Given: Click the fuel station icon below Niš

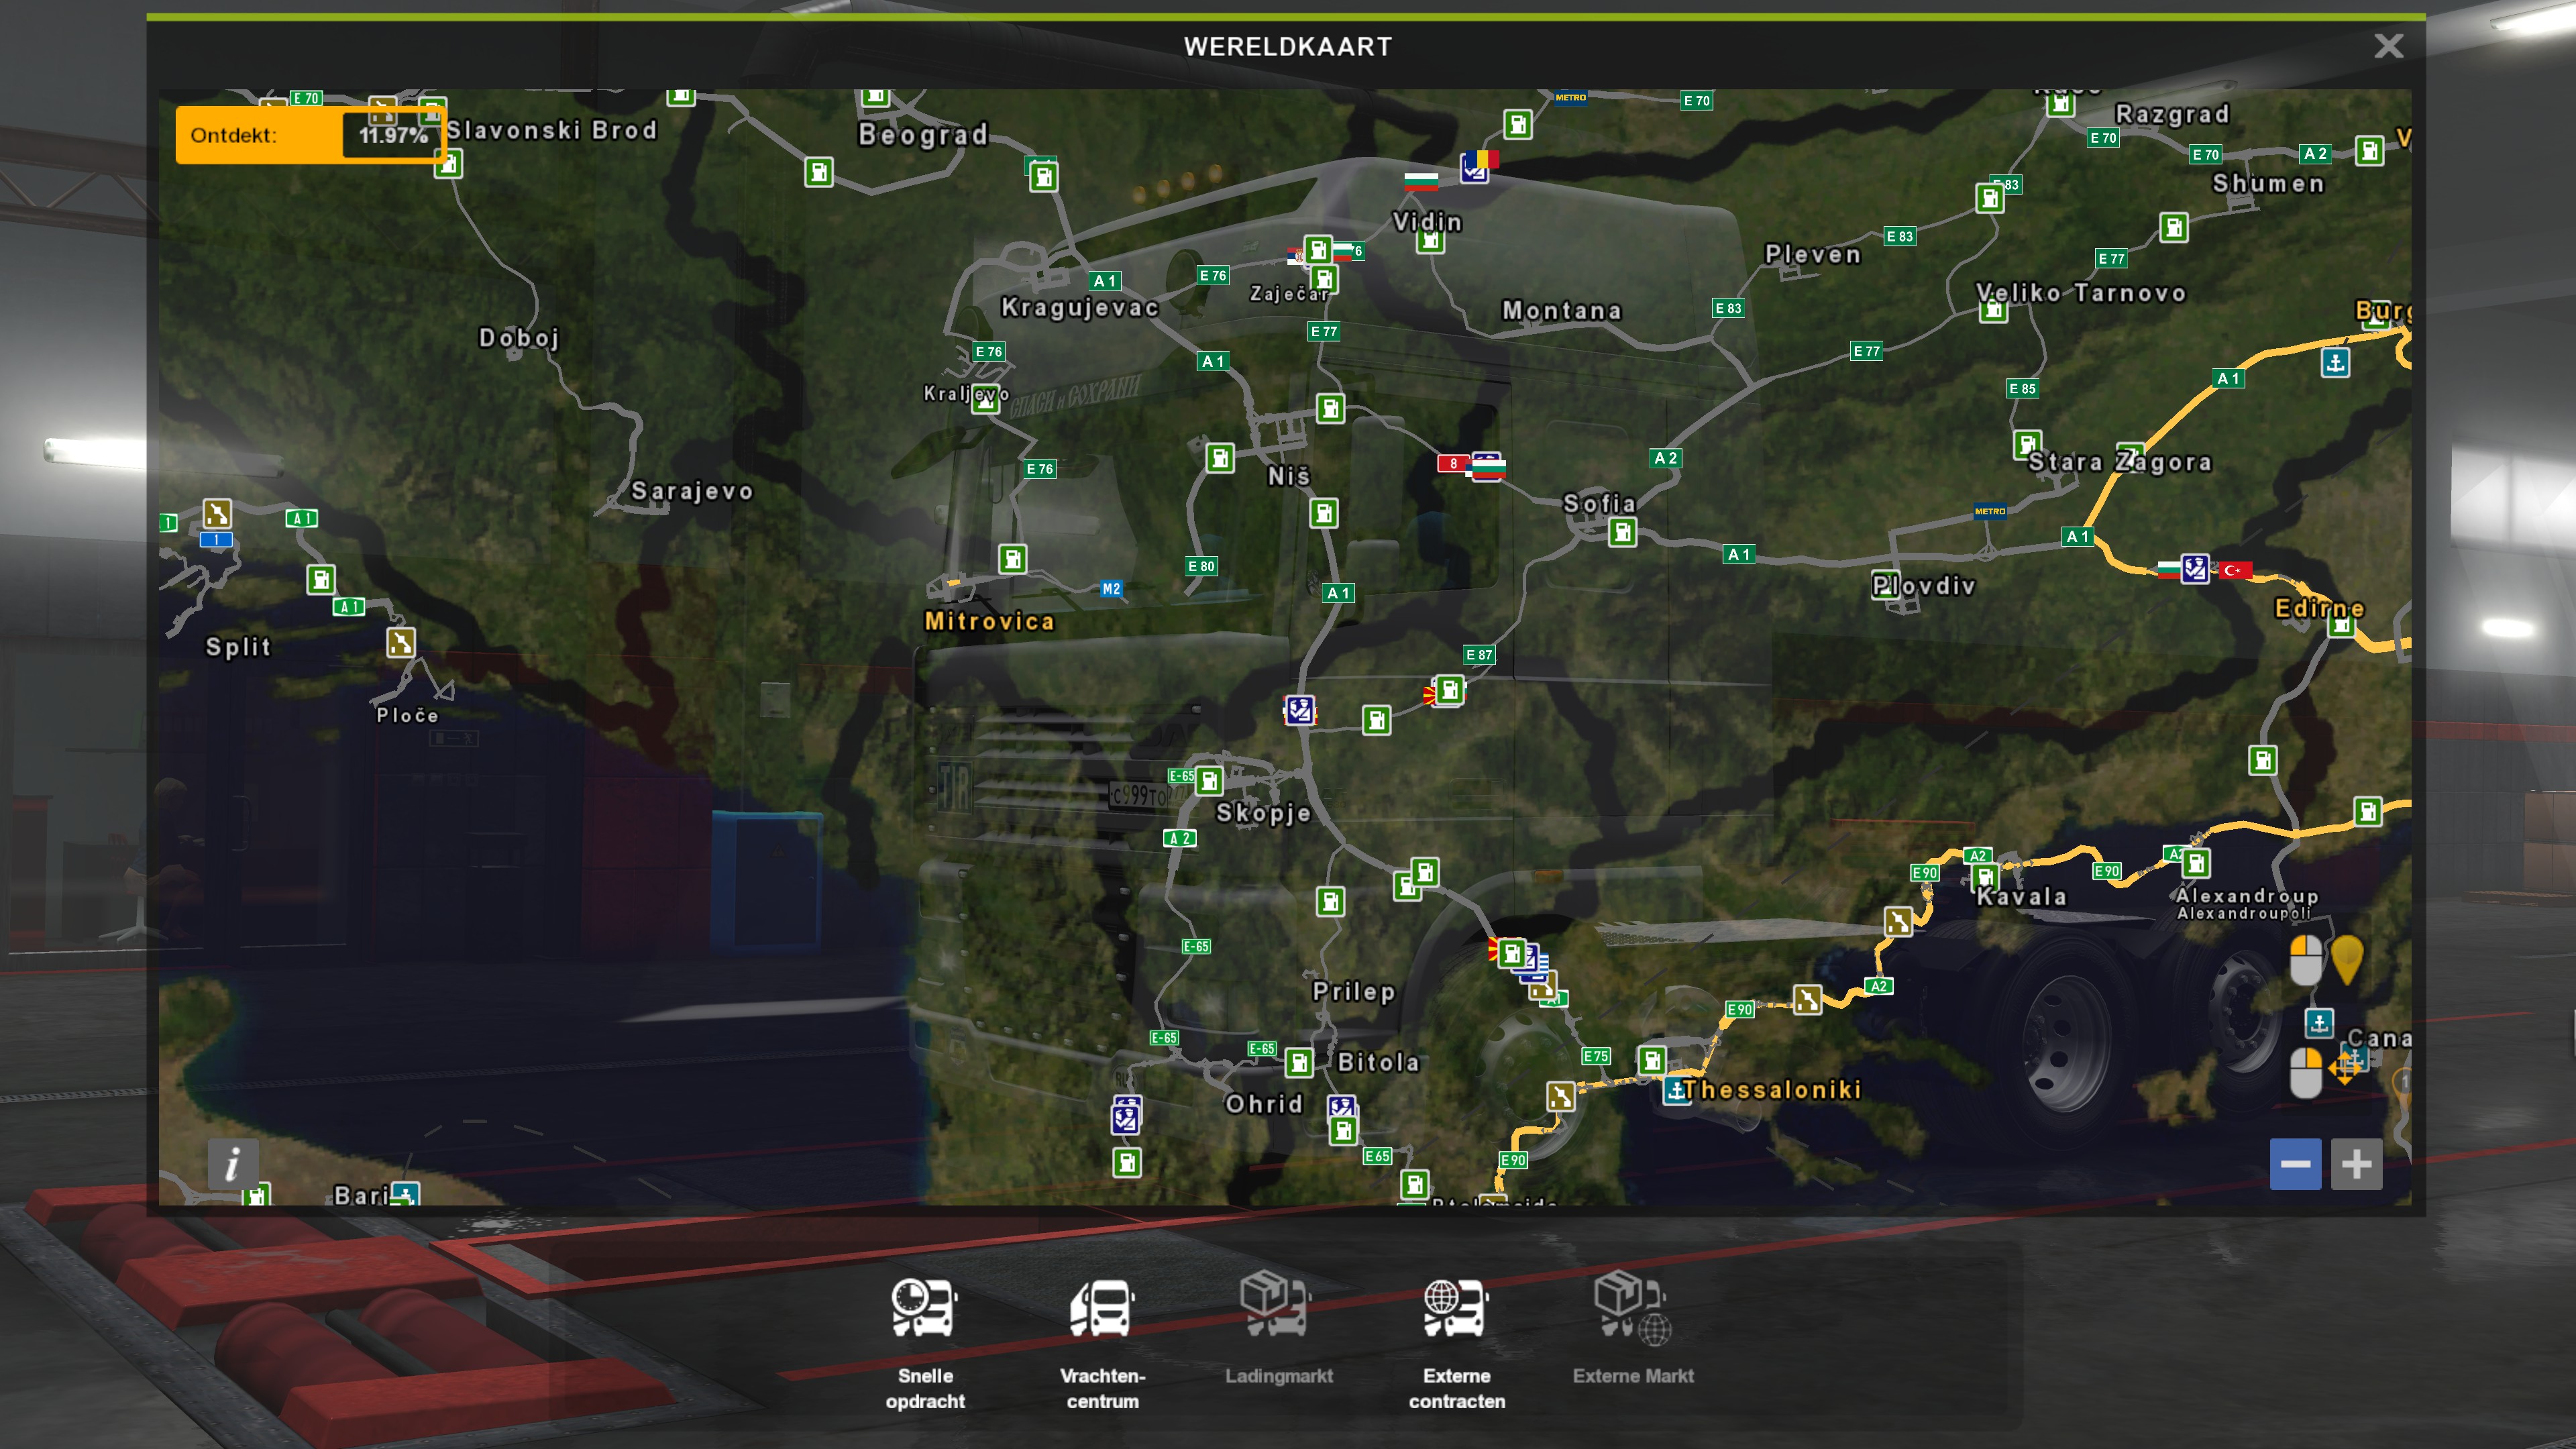Looking at the screenshot, I should (1323, 514).
